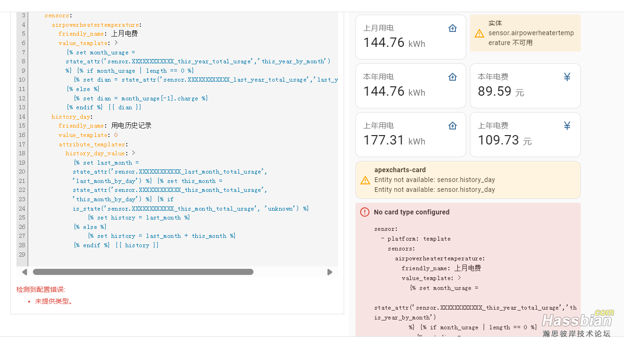The image size is (624, 342).
Task: Click the apexcharts-card title text
Action: 400,170
